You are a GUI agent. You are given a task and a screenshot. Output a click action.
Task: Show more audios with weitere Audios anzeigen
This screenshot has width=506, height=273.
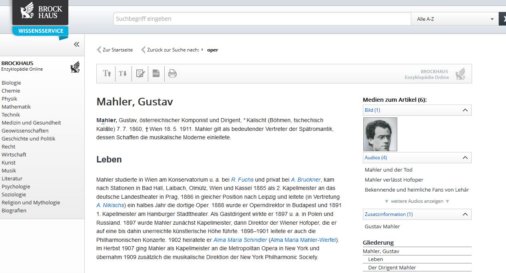[x=417, y=201]
